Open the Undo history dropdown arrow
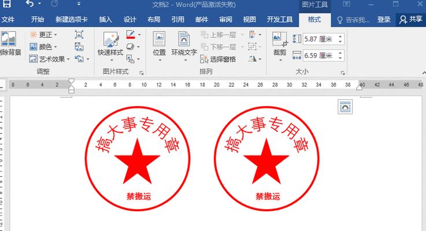Viewport: 426px width, 231px height. (40, 4)
